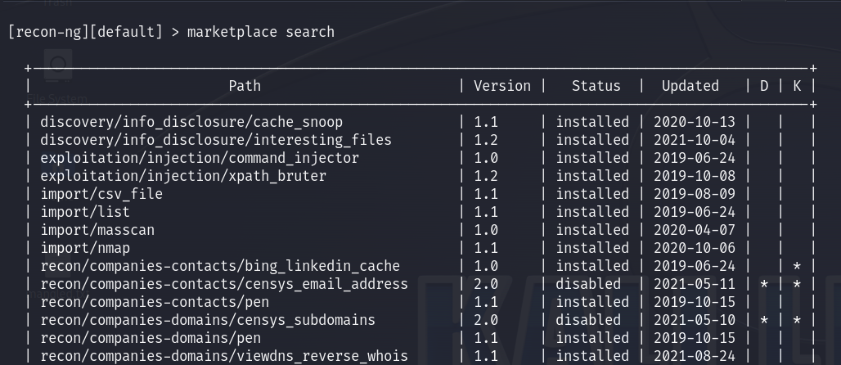Click the Updated column header
The image size is (841, 365).
tap(690, 86)
